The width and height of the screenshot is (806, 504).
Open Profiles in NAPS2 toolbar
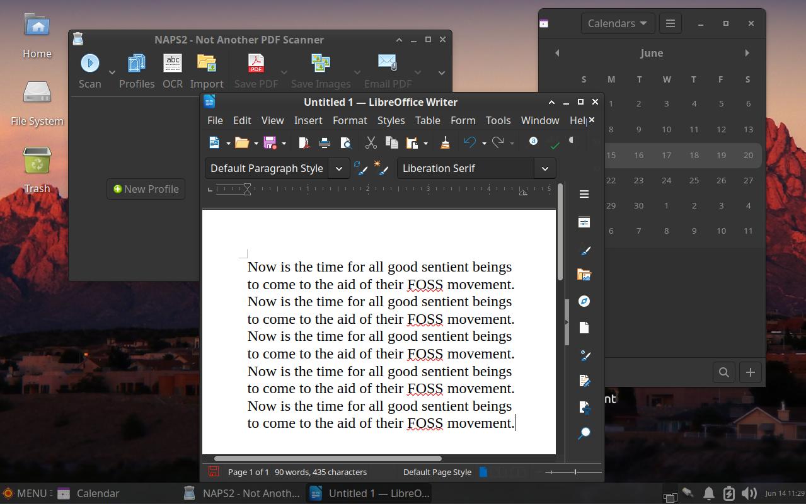pos(137,71)
